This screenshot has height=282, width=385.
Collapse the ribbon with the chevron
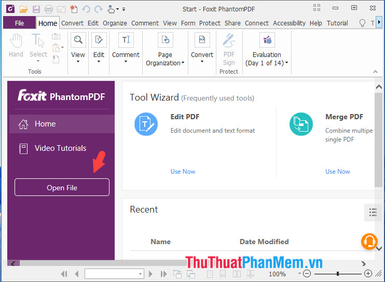click(x=375, y=72)
